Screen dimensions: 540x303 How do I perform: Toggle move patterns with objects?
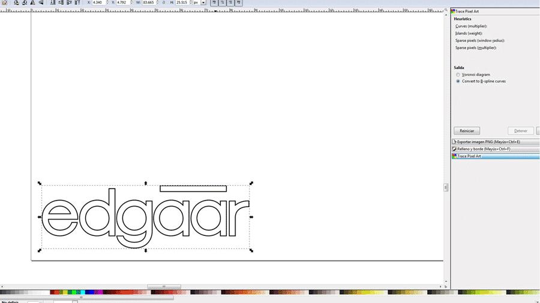click(239, 2)
